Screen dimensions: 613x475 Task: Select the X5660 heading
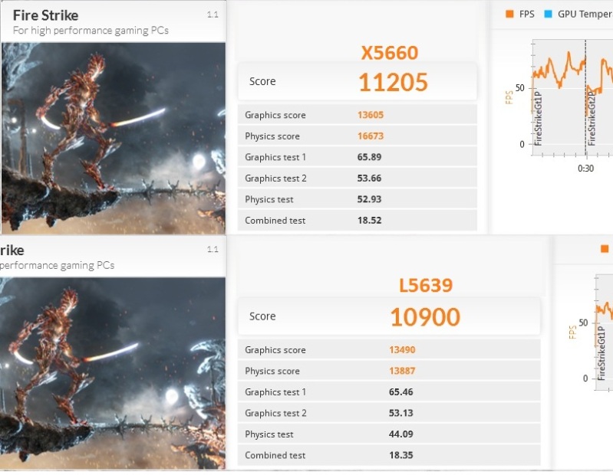[390, 53]
